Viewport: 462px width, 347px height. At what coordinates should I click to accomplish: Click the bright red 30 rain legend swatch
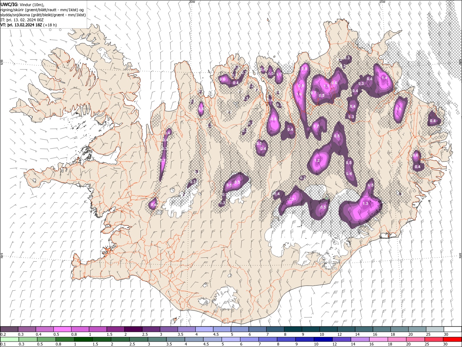[x=453, y=339]
